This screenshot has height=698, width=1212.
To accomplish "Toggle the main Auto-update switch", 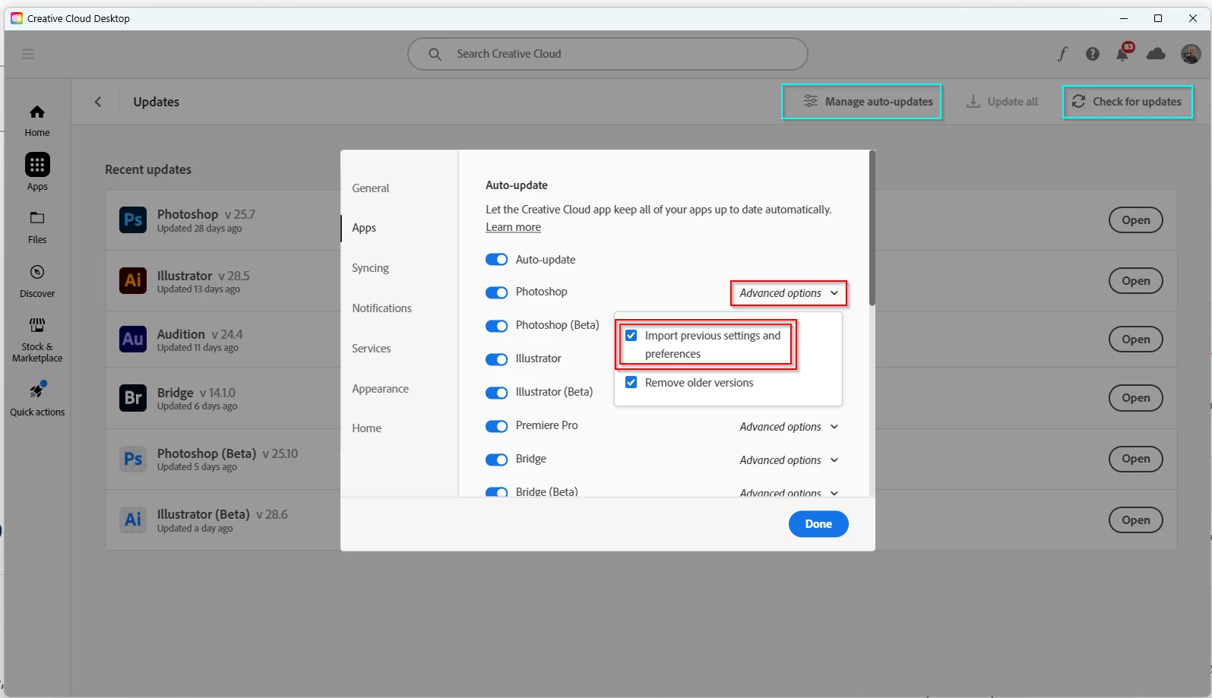I will 496,260.
